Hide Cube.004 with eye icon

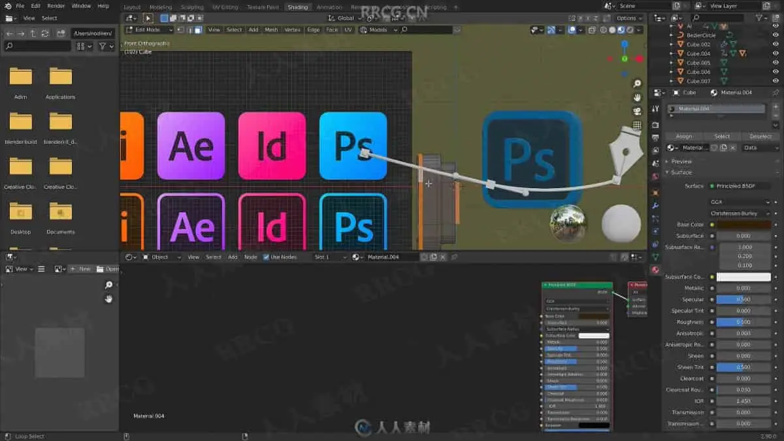tap(776, 54)
